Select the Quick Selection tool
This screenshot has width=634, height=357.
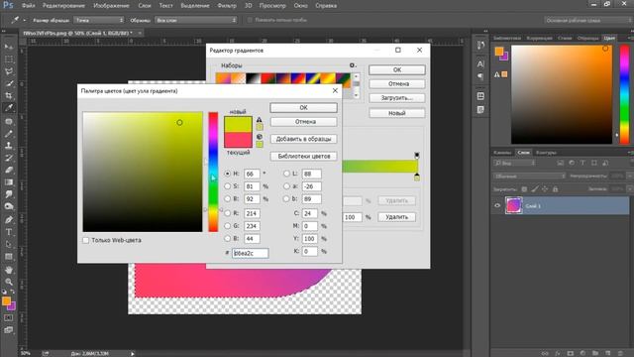click(x=9, y=83)
